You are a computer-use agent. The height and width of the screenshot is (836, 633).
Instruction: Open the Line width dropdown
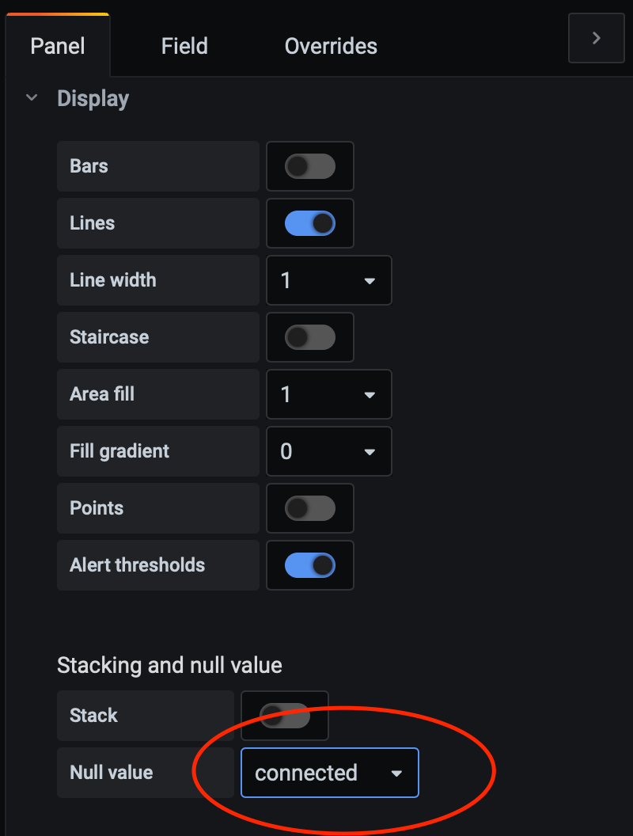[328, 280]
